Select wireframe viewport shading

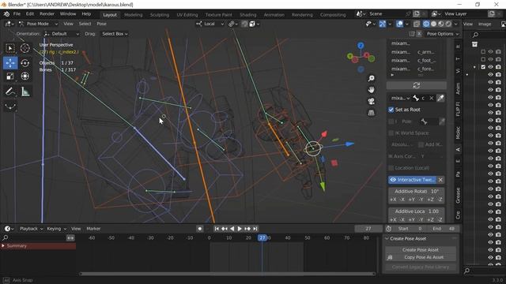pos(426,24)
